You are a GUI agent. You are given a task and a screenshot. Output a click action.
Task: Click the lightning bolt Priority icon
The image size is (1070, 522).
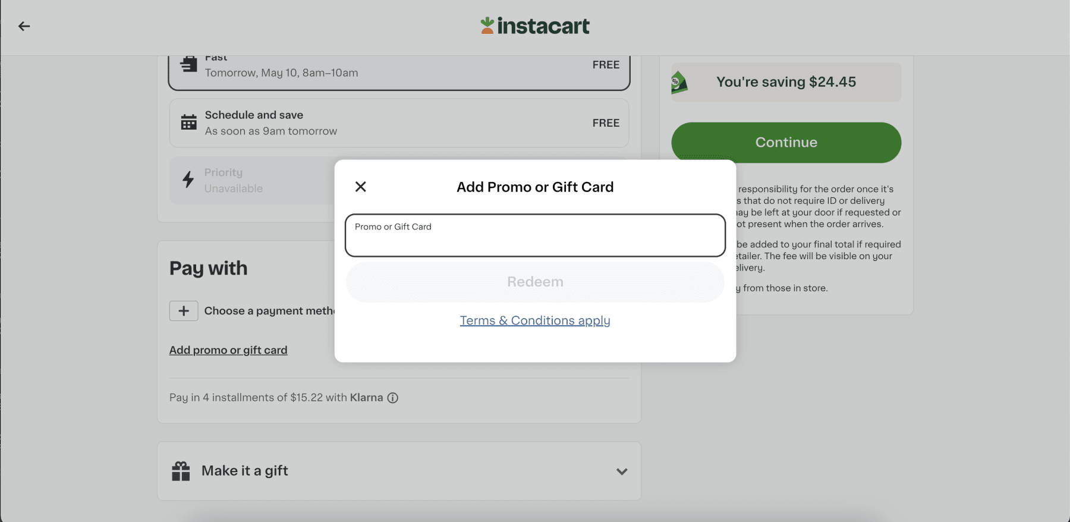[188, 180]
